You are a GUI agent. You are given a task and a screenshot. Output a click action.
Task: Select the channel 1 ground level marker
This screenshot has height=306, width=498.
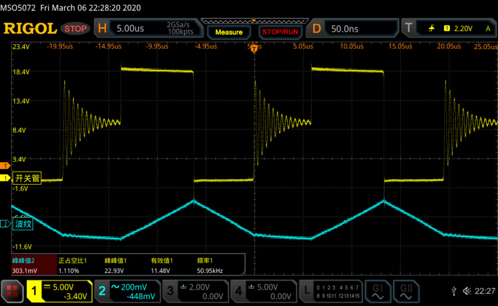5,179
